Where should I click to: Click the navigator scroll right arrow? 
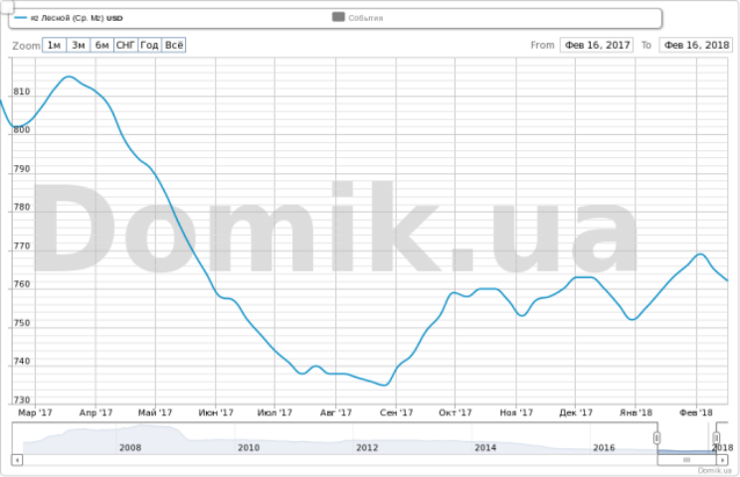click(722, 459)
